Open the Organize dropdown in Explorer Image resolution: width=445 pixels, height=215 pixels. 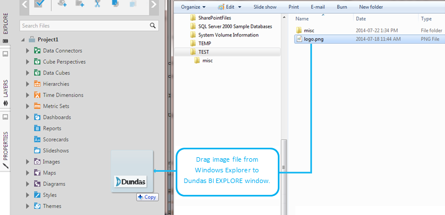(193, 7)
